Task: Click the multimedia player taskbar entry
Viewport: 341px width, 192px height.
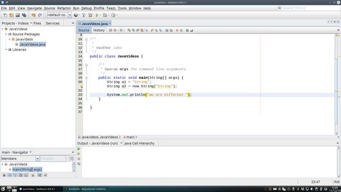Action: pyautogui.click(x=86, y=189)
